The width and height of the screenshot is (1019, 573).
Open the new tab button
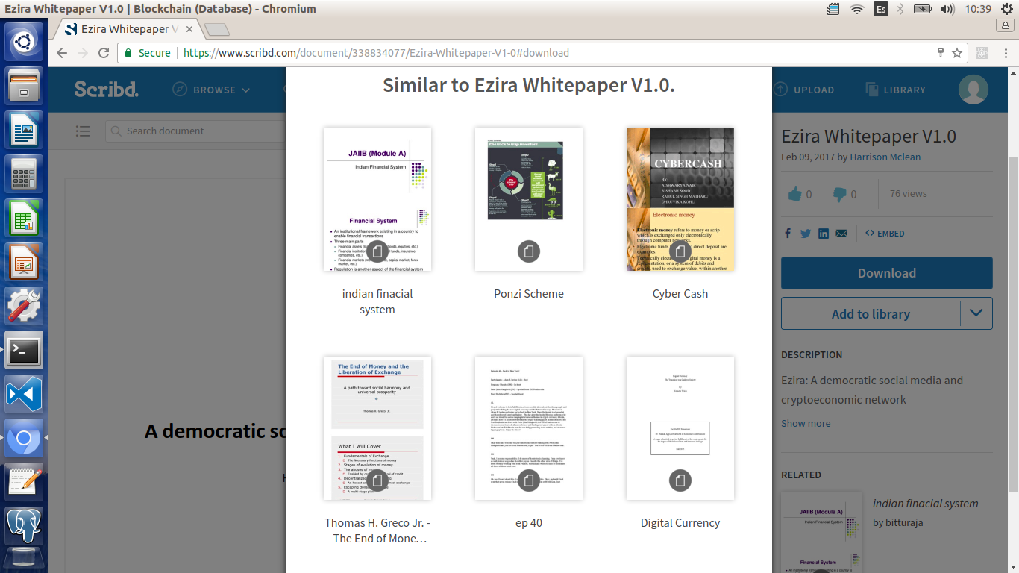coord(217,30)
